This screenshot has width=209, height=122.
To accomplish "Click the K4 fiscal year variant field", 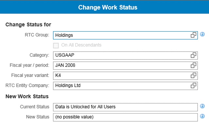I will tap(125, 75).
